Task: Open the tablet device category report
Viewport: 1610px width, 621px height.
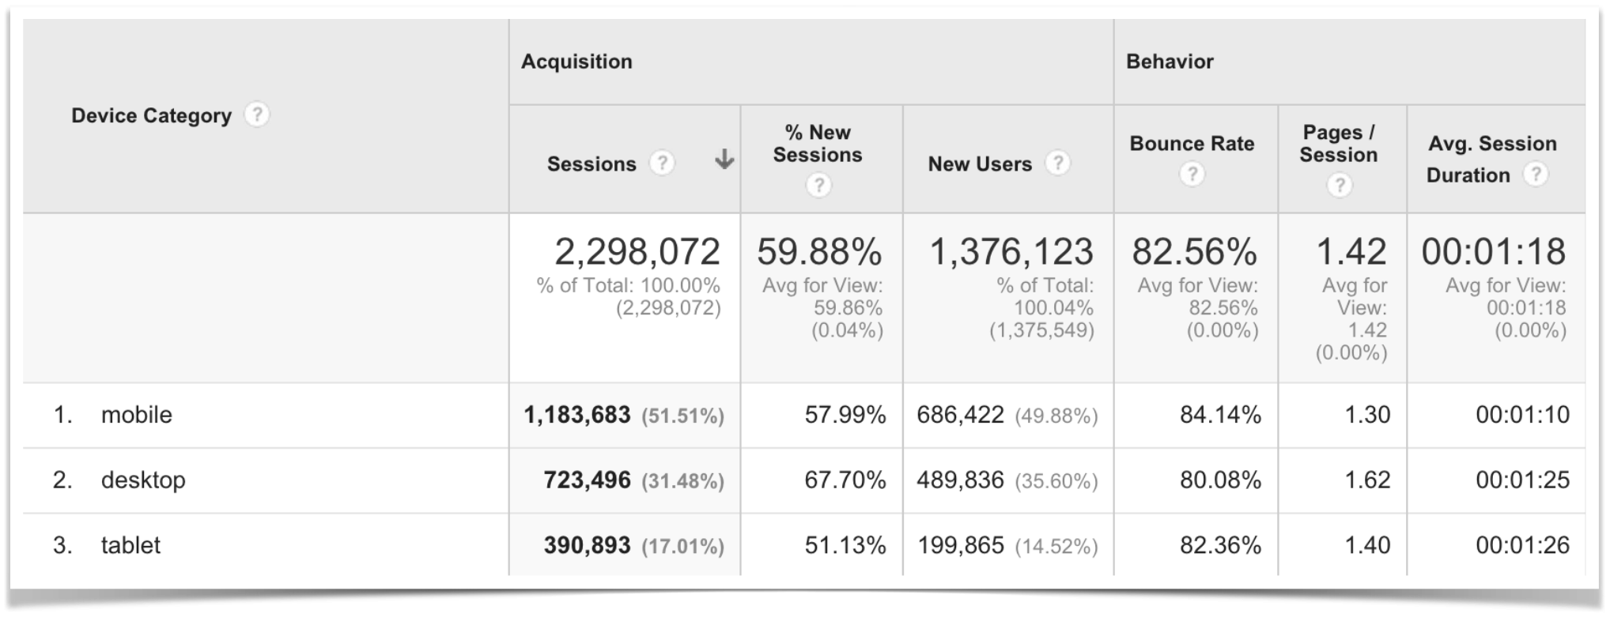Action: [x=131, y=545]
